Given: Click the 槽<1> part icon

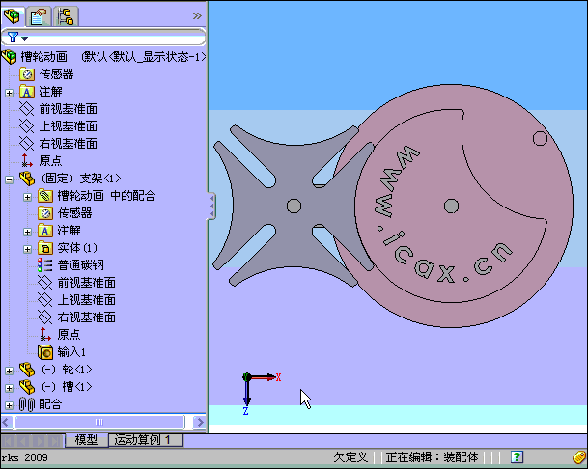Looking at the screenshot, I should [x=27, y=387].
